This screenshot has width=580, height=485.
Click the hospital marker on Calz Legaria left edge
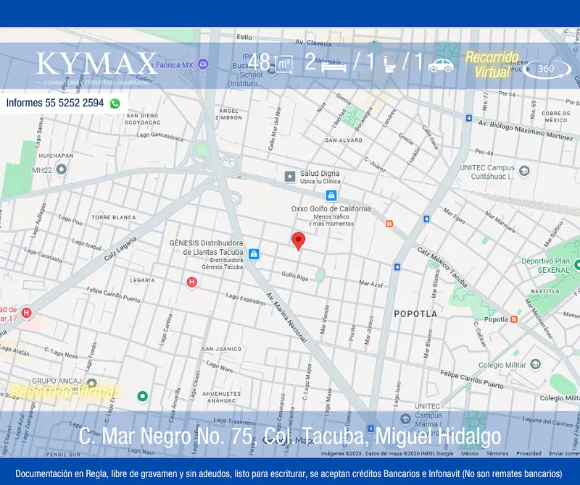pyautogui.click(x=26, y=313)
